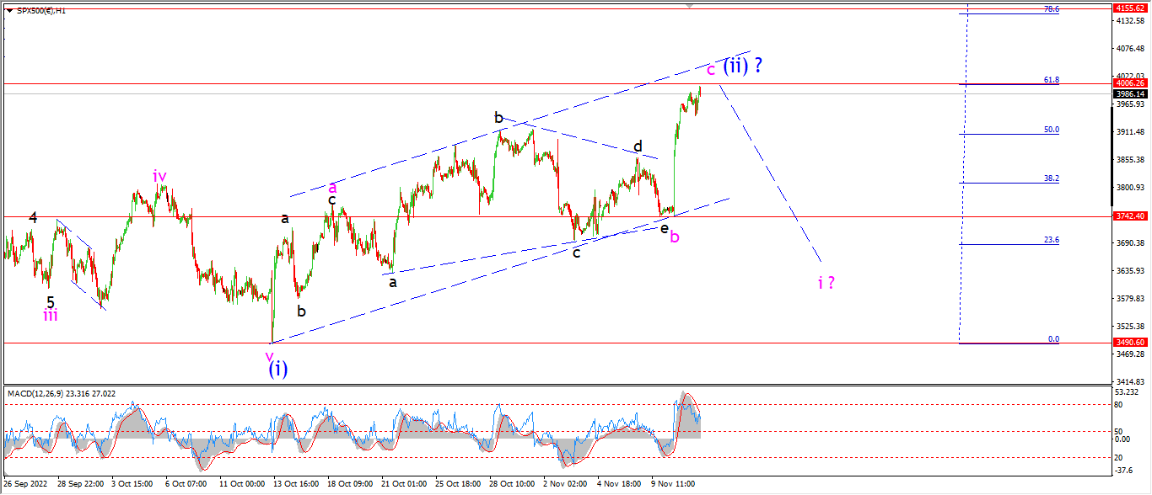Select the 50.0 Fibonacci level label
The height and width of the screenshot is (495, 1152).
point(1052,130)
